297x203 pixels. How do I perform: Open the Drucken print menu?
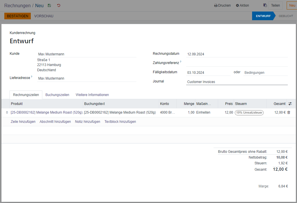click(x=222, y=5)
